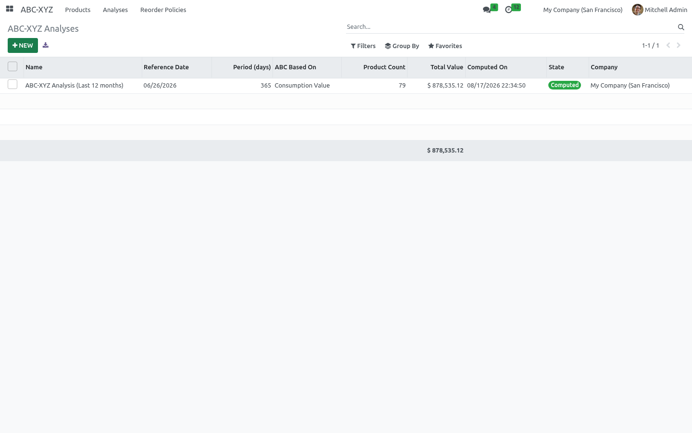The width and height of the screenshot is (692, 433).
Task: Create a new analysis with NEW button
Action: tap(23, 45)
